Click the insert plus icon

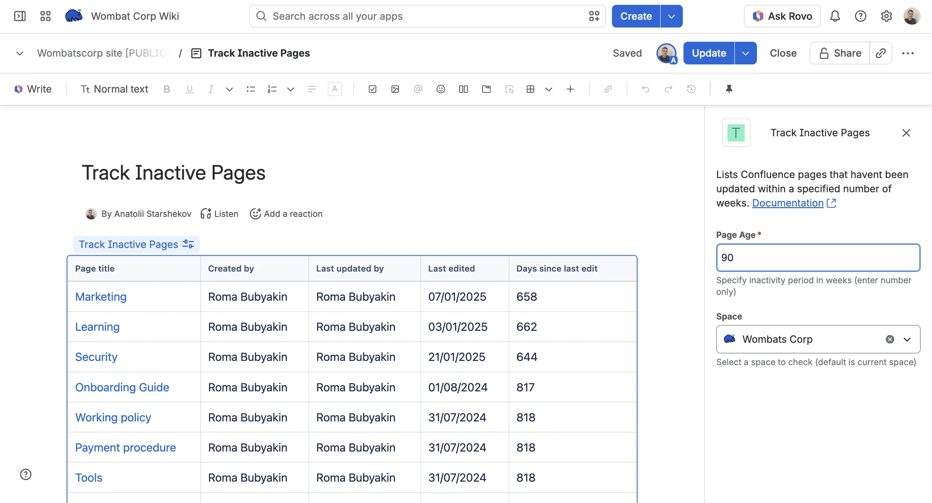[570, 89]
